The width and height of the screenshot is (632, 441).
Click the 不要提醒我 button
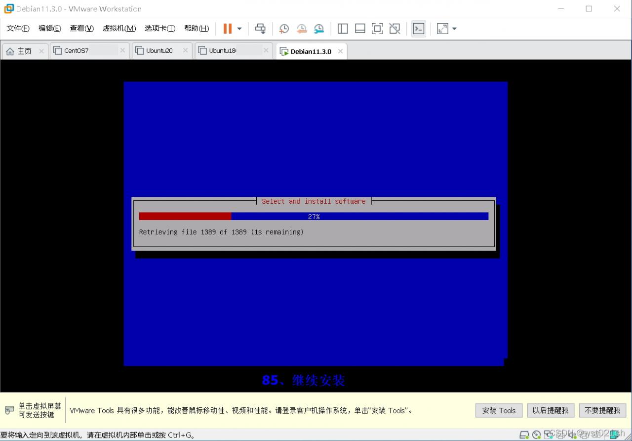coord(602,410)
